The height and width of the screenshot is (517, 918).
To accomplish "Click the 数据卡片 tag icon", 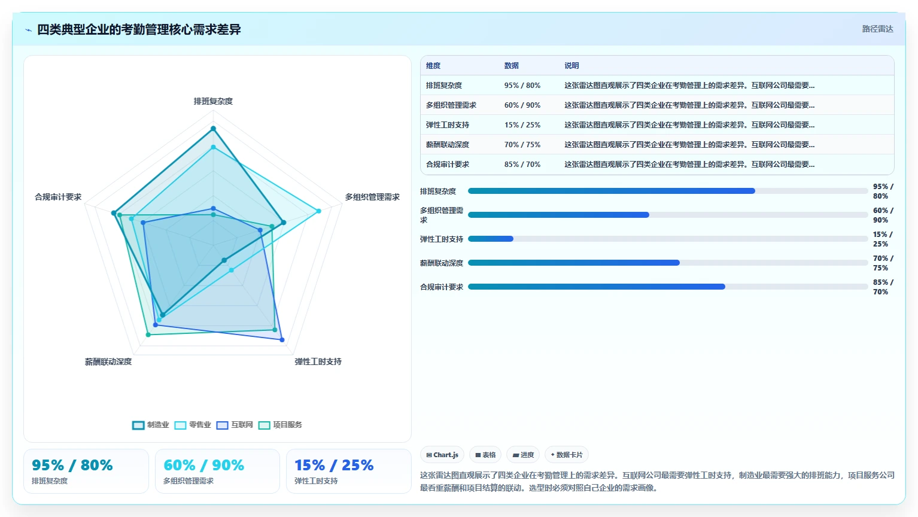I will [552, 455].
